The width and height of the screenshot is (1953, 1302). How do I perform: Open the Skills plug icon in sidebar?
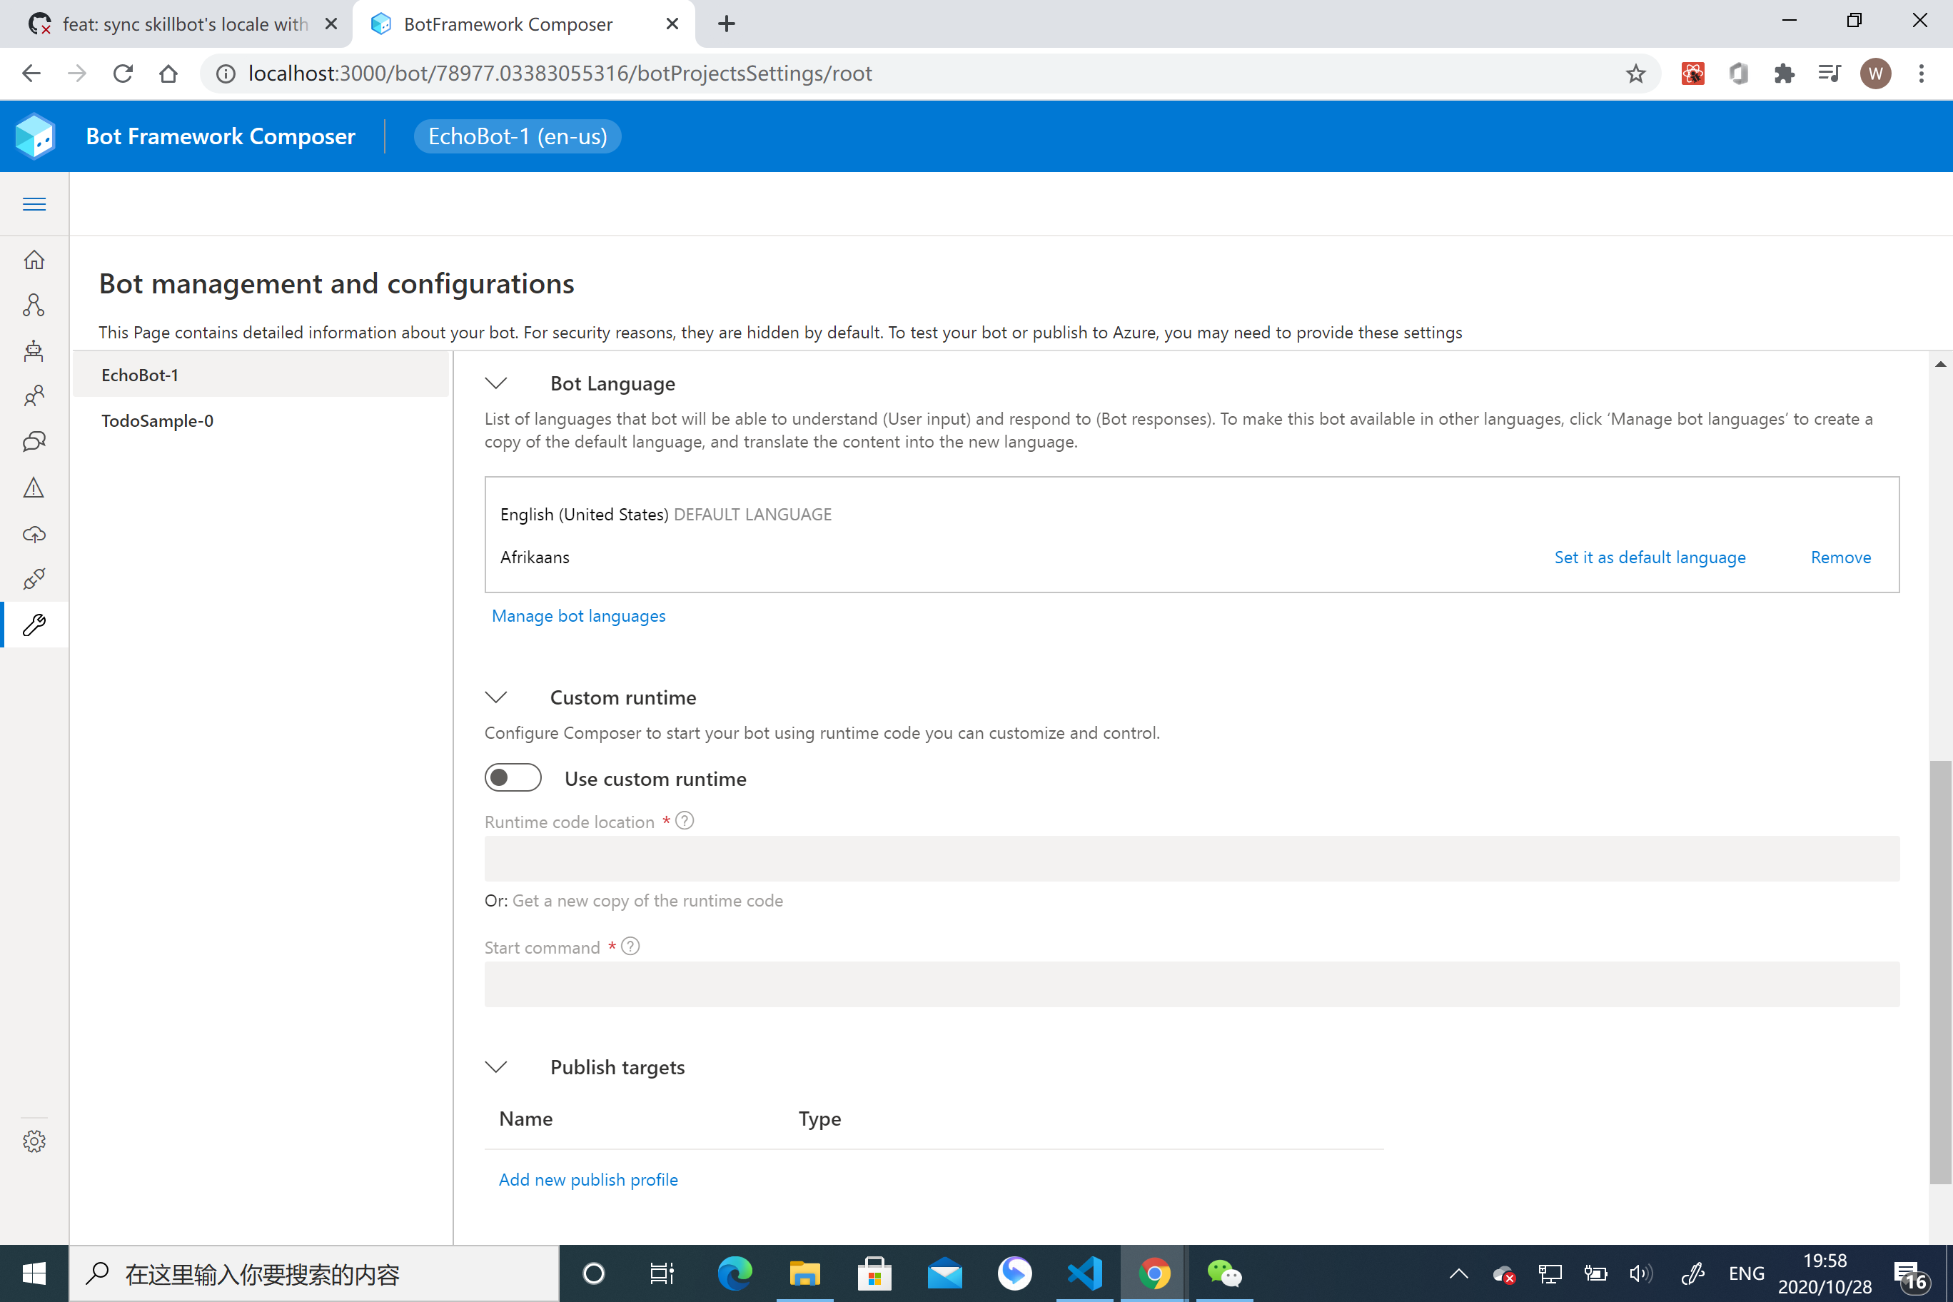34,579
